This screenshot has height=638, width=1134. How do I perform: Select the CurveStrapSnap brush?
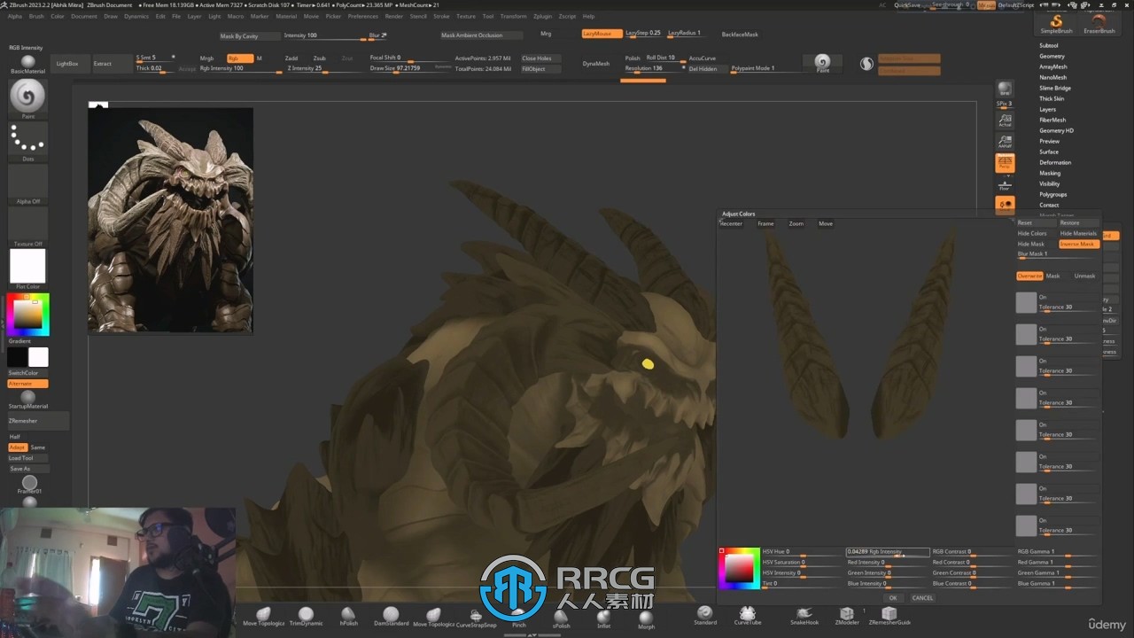[x=476, y=617]
